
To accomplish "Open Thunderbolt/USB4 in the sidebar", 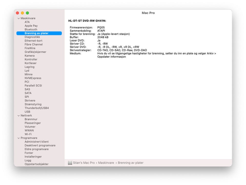I will [x=37, y=108].
